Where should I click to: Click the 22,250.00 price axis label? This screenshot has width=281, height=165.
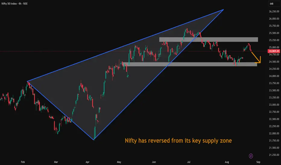[x=274, y=126]
